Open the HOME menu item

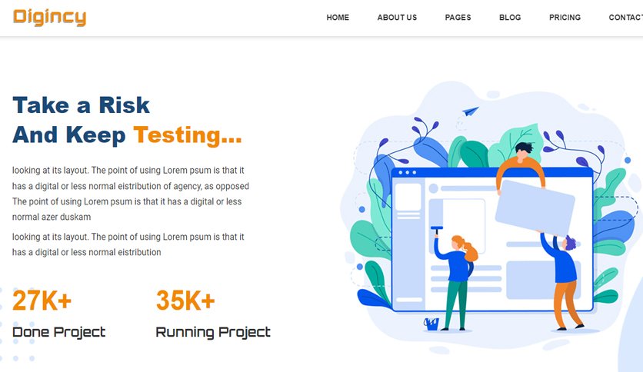(x=338, y=18)
